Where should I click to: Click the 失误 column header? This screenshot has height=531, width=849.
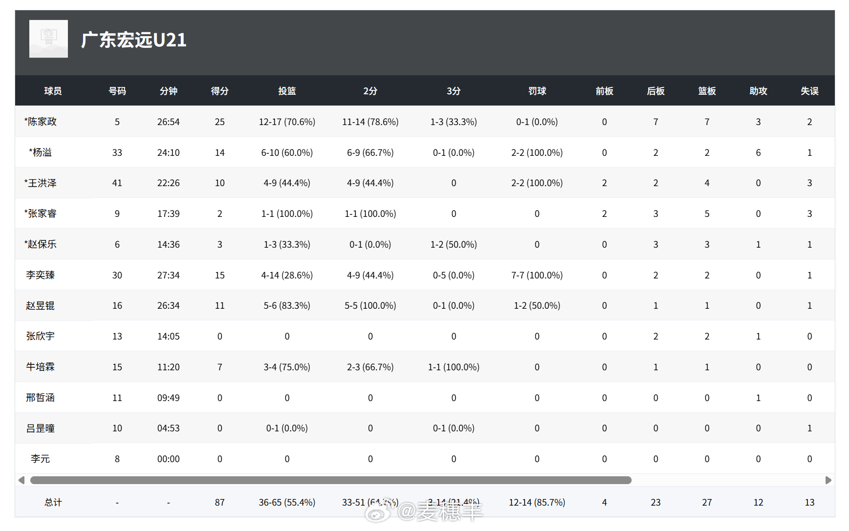pos(809,91)
